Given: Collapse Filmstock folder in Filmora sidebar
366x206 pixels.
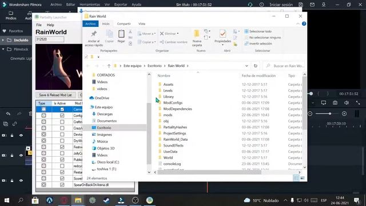Looking at the screenshot, I should tap(3, 49).
